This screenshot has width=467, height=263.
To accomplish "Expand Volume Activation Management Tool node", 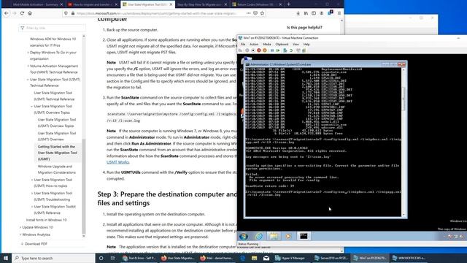I will pyautogui.click(x=28, y=66).
